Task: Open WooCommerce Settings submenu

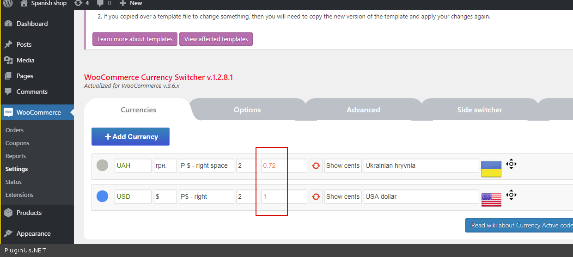Action: [x=17, y=169]
